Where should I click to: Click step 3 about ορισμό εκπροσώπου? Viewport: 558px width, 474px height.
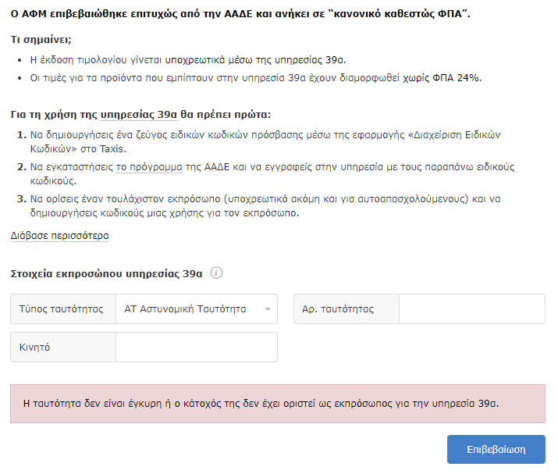(x=265, y=206)
